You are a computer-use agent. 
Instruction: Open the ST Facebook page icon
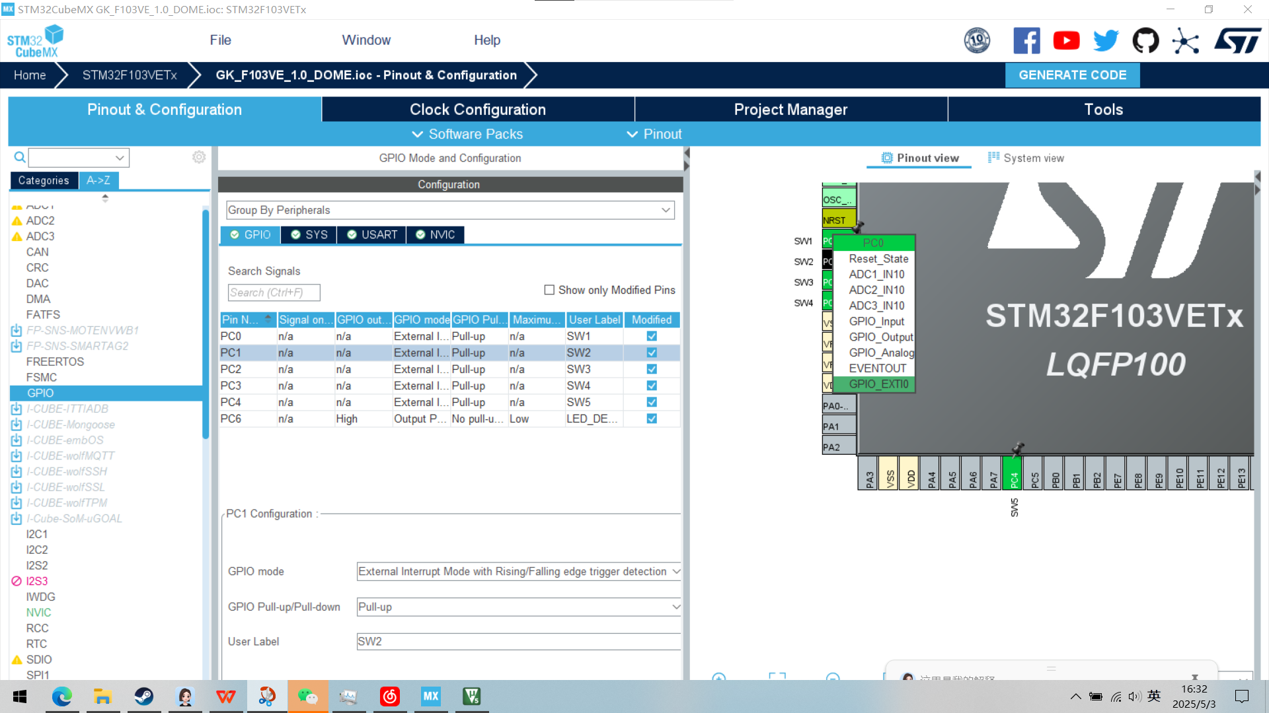click(x=1026, y=41)
